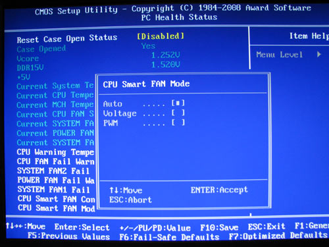The image size is (329, 247).
Task: Select CPU Smart FAN Control option
Action: point(57,199)
